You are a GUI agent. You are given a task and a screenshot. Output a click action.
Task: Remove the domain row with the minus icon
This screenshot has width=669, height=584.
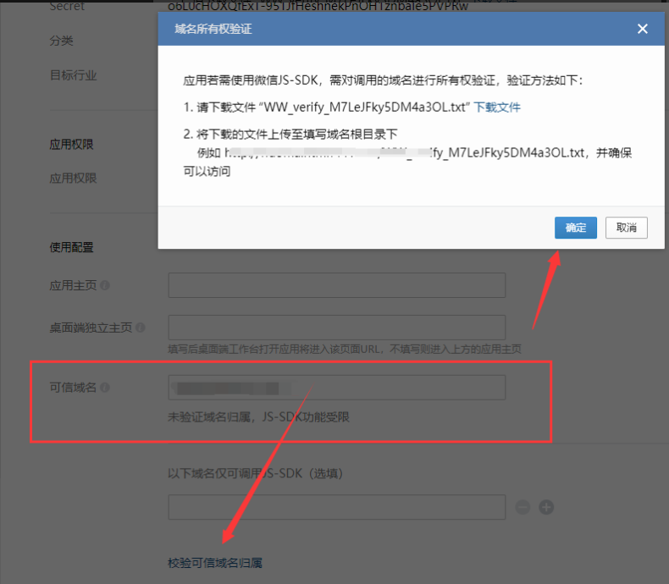522,507
